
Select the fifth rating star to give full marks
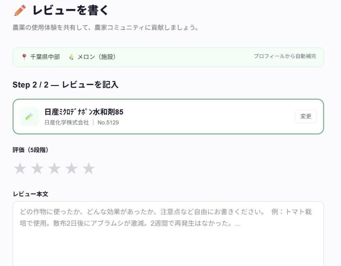(88, 168)
